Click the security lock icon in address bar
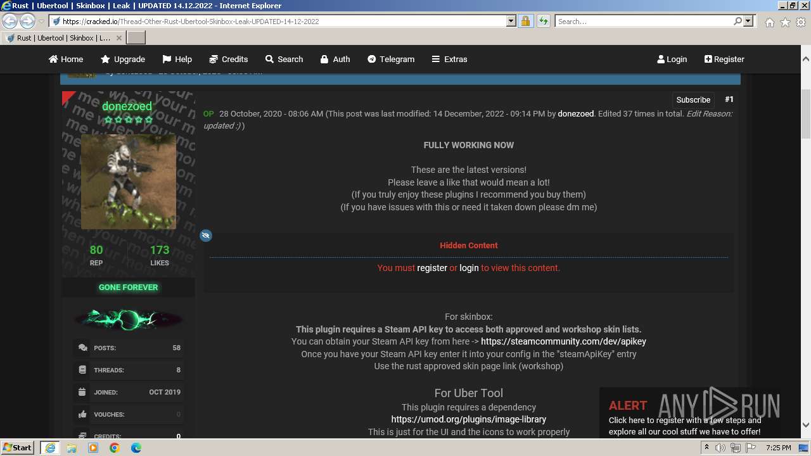 [x=525, y=21]
